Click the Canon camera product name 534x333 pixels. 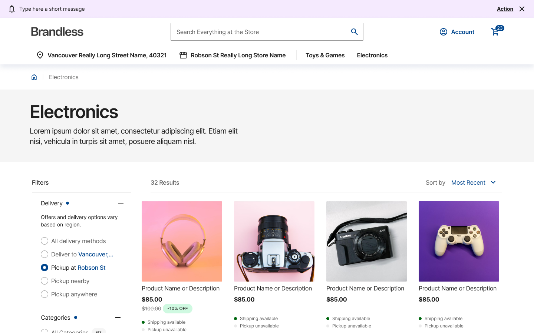coord(365,288)
